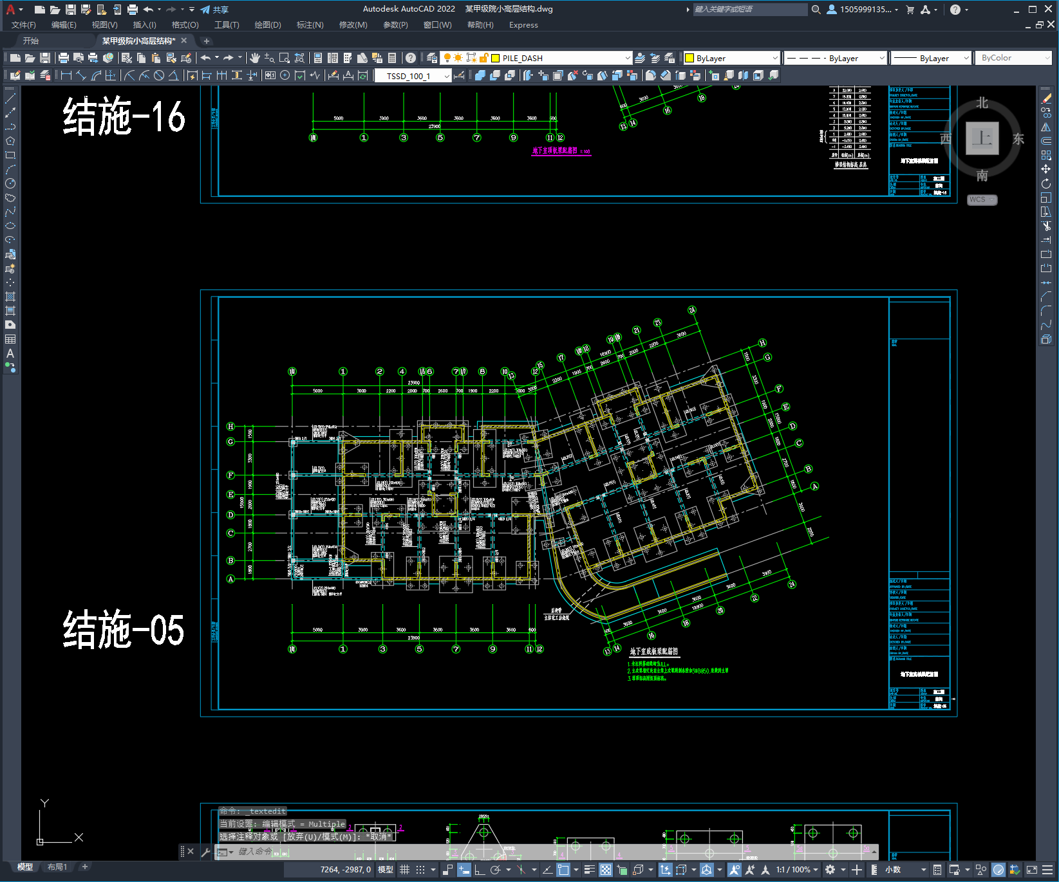
Task: Toggle hardware acceleration in status bar
Action: coord(998,870)
